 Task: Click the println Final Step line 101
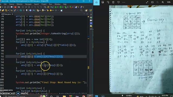[x=51, y=82]
